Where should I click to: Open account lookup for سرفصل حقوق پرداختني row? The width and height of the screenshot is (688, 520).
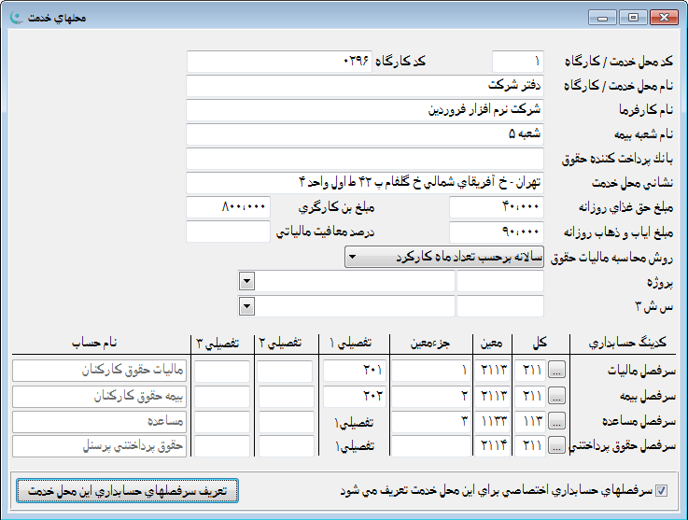point(559,446)
